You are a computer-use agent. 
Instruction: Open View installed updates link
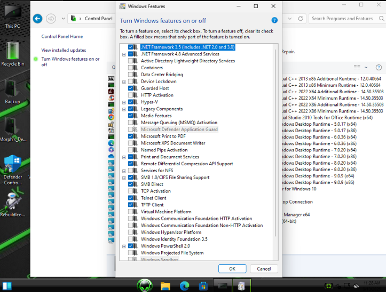pyautogui.click(x=64, y=50)
